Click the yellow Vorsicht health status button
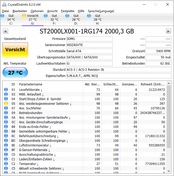Viewport: 174px width, 176px height. [15, 50]
